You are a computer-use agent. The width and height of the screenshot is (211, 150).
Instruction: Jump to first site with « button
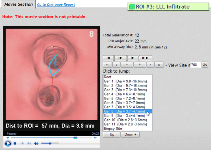click(x=107, y=65)
